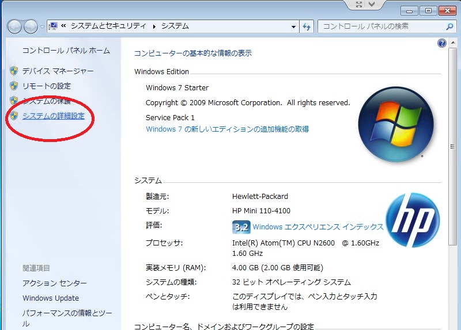This screenshot has width=461, height=330.
Task: Open the recent pages dropdown arrow
Action: (42, 27)
